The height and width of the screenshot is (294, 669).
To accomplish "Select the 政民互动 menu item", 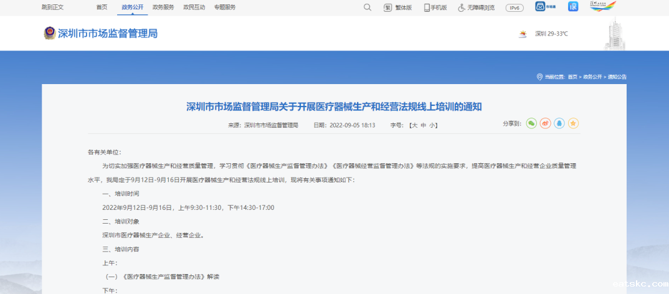I will pyautogui.click(x=194, y=7).
